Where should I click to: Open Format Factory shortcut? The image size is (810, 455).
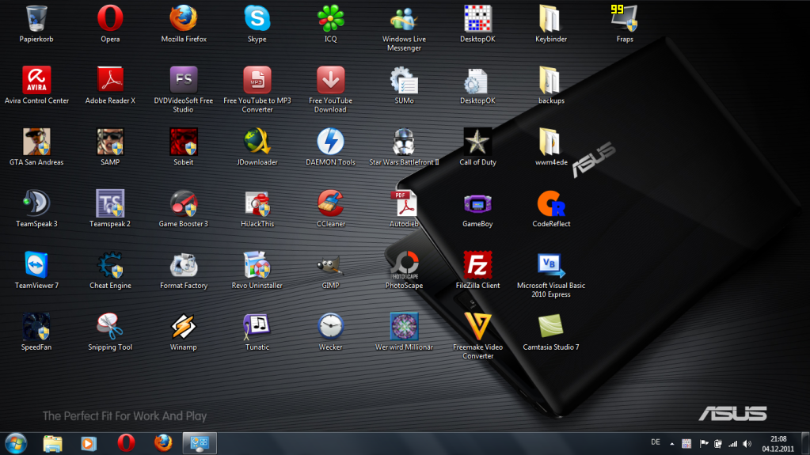184,270
